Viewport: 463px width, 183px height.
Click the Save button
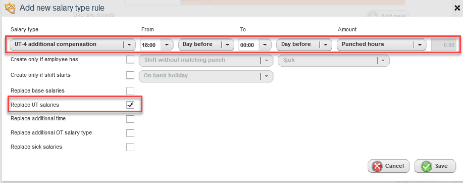(435, 166)
